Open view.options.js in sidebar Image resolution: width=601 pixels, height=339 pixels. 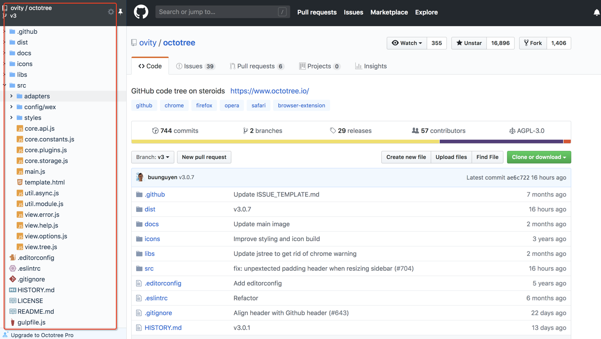pyautogui.click(x=46, y=236)
